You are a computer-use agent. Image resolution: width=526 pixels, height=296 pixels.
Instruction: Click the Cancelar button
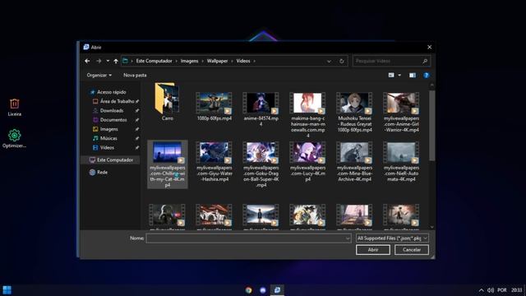pos(412,250)
